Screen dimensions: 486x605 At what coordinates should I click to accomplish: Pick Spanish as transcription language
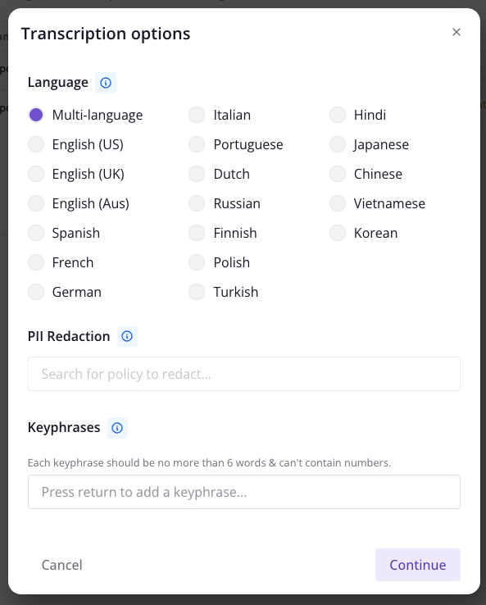[x=36, y=233]
